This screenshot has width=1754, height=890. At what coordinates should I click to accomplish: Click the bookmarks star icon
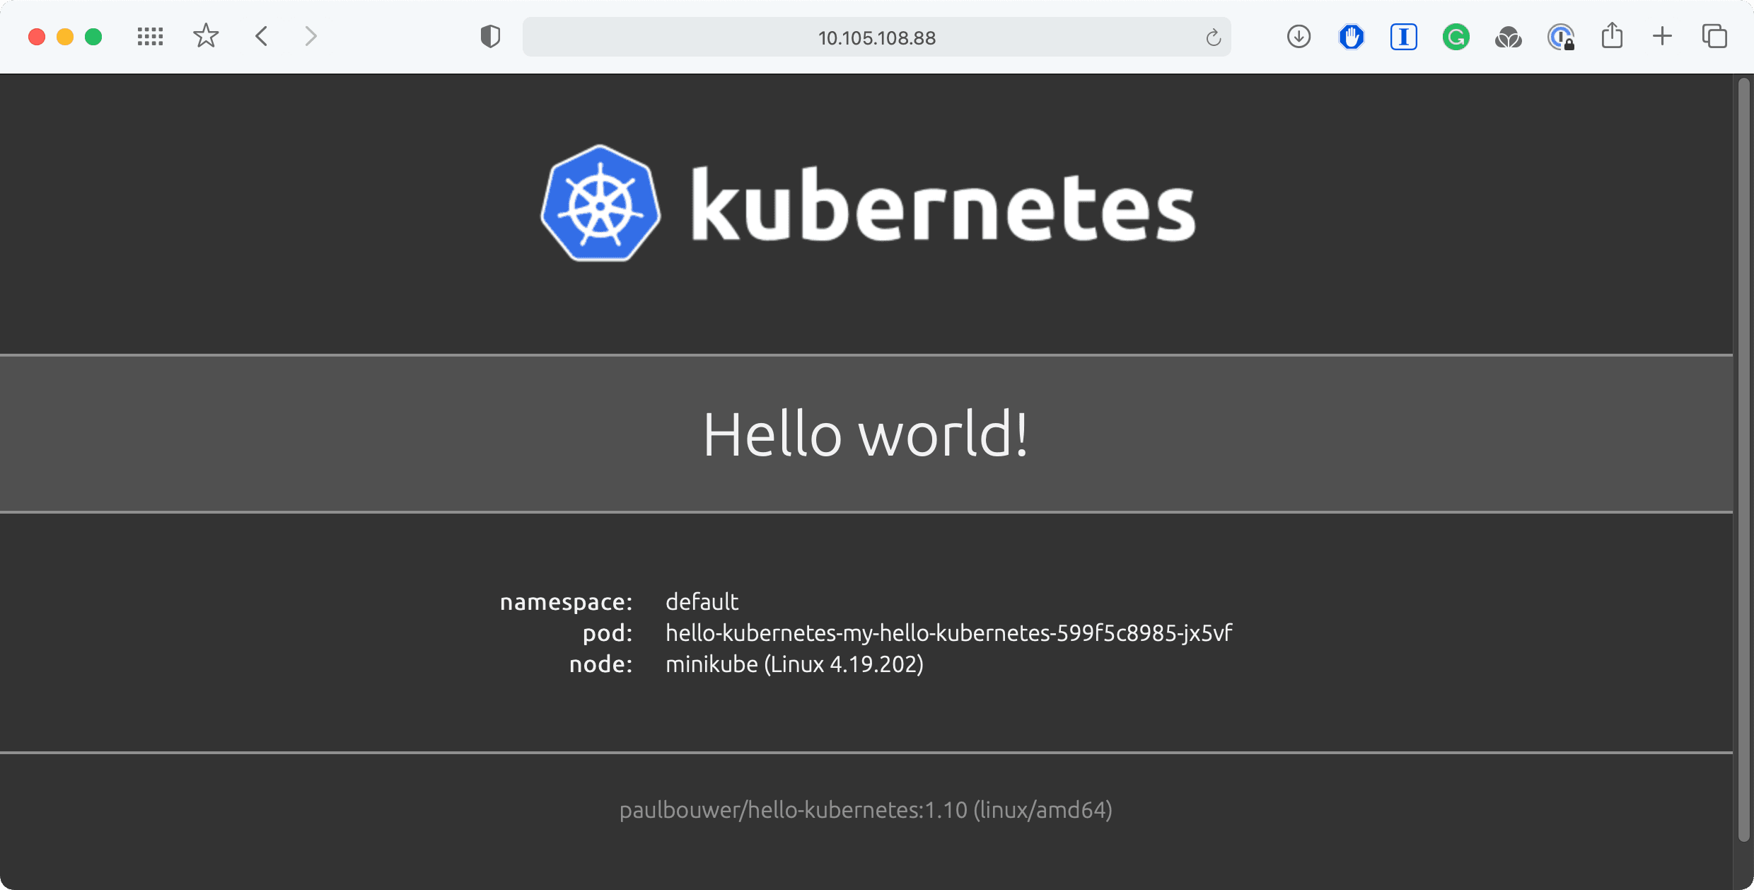click(x=206, y=36)
